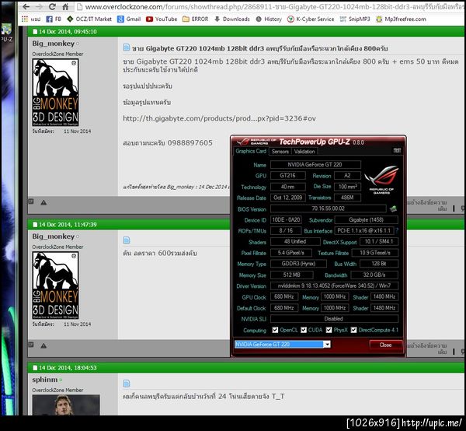Reload the page with the refresh icon
Screen dimensions: 466x431
point(52,6)
